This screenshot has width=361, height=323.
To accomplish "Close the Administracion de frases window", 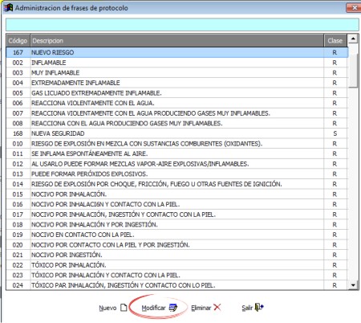I will tap(354, 8).
